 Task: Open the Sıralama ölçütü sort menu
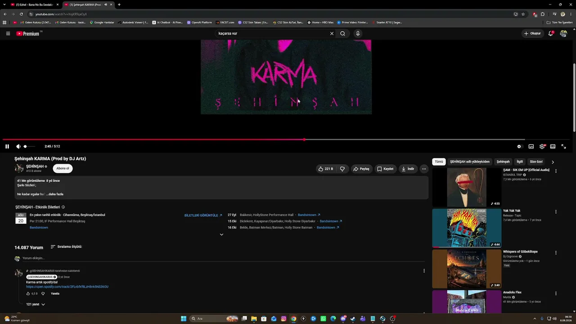[66, 247]
